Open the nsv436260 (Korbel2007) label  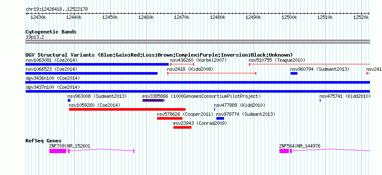[198, 60]
